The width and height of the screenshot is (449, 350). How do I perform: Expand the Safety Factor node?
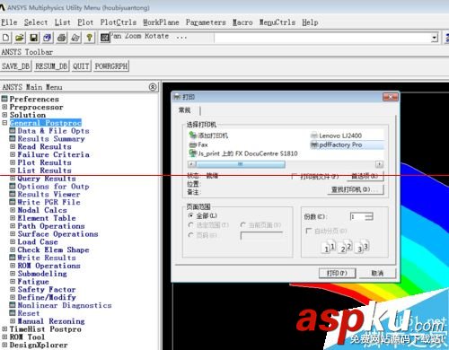click(x=13, y=289)
